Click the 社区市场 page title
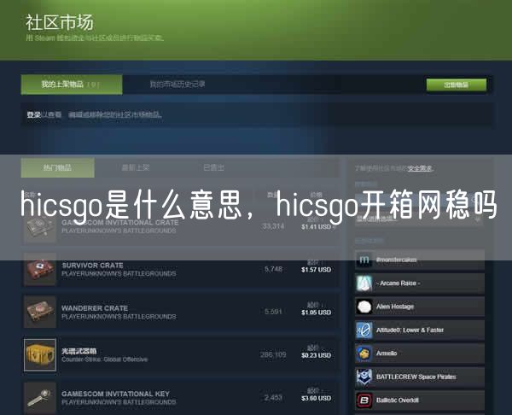 60,22
